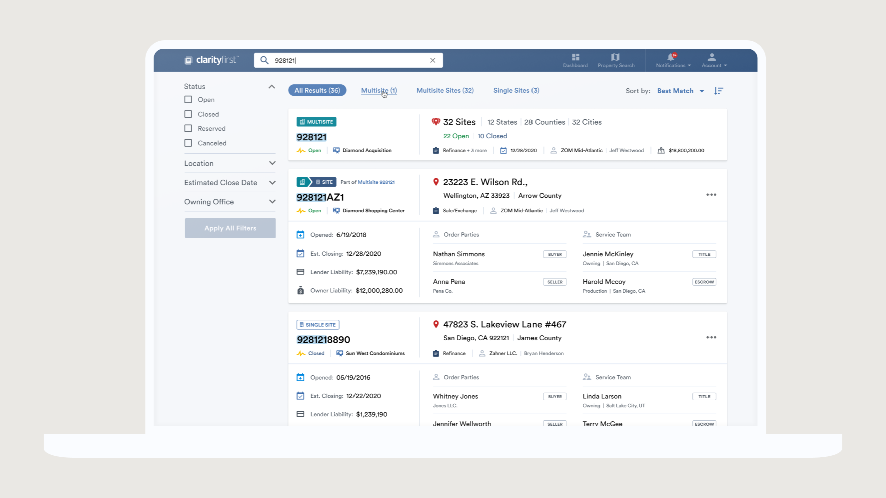Viewport: 886px width, 498px height.
Task: Check the Open status filter
Action: [188, 100]
